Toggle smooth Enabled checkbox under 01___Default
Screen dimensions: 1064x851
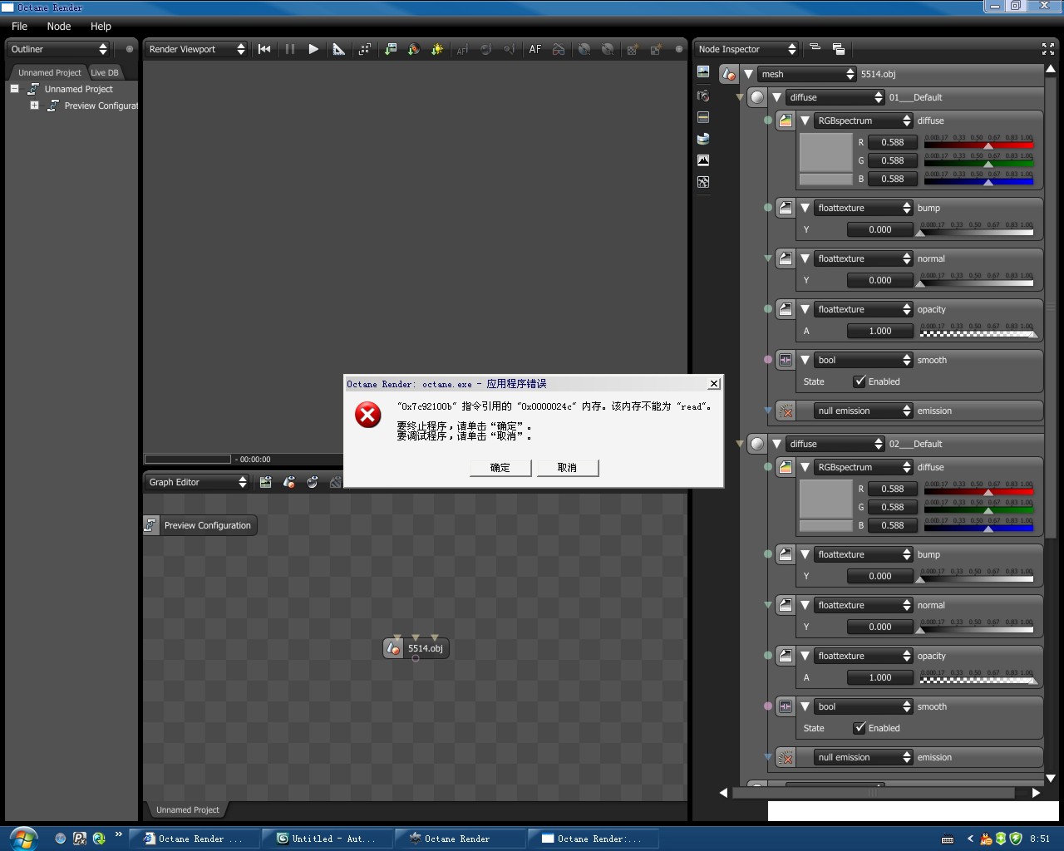click(x=860, y=381)
